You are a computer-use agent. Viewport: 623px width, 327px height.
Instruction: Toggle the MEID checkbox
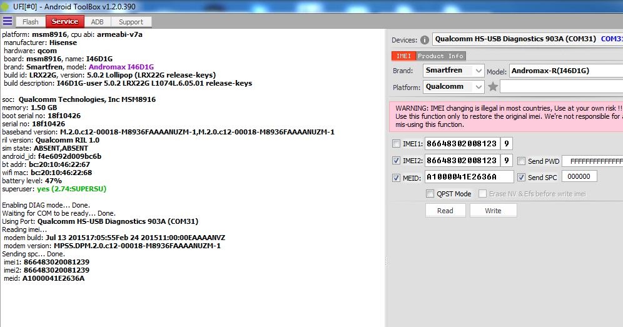tap(396, 178)
